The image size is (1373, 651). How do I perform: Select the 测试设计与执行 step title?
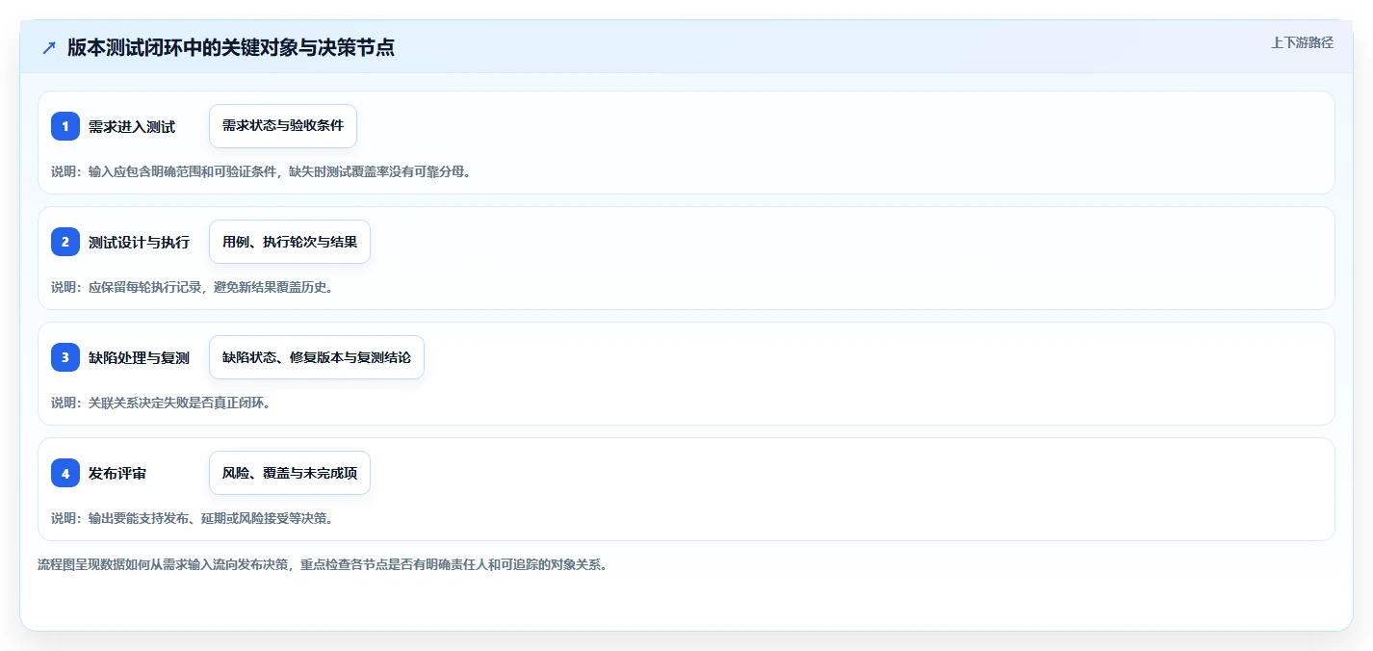click(139, 242)
